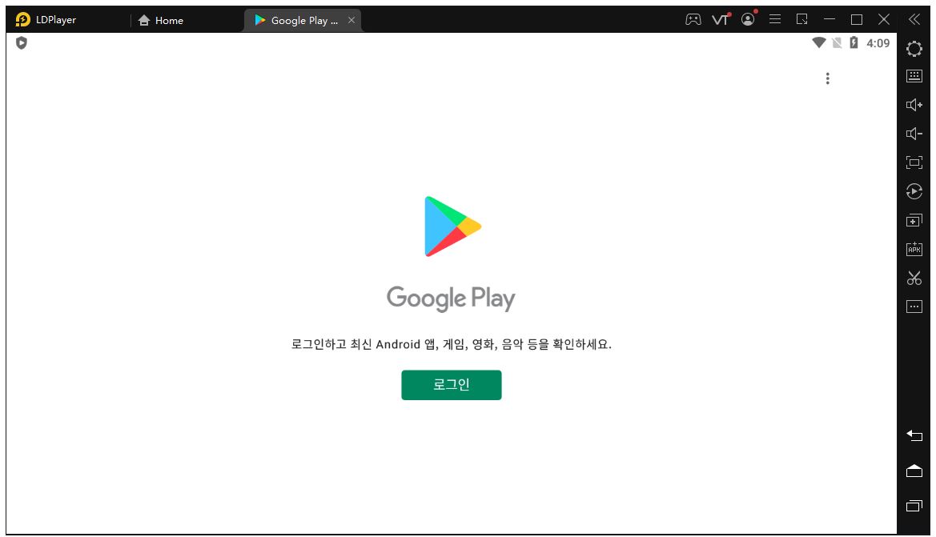Close the LDPlayer window
This screenshot has width=936, height=537.
(x=884, y=20)
